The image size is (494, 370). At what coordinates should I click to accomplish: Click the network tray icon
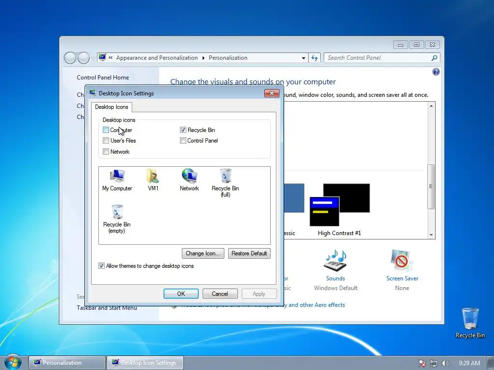coord(434,363)
